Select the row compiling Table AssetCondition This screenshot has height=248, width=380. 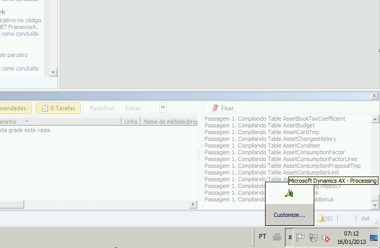point(262,145)
